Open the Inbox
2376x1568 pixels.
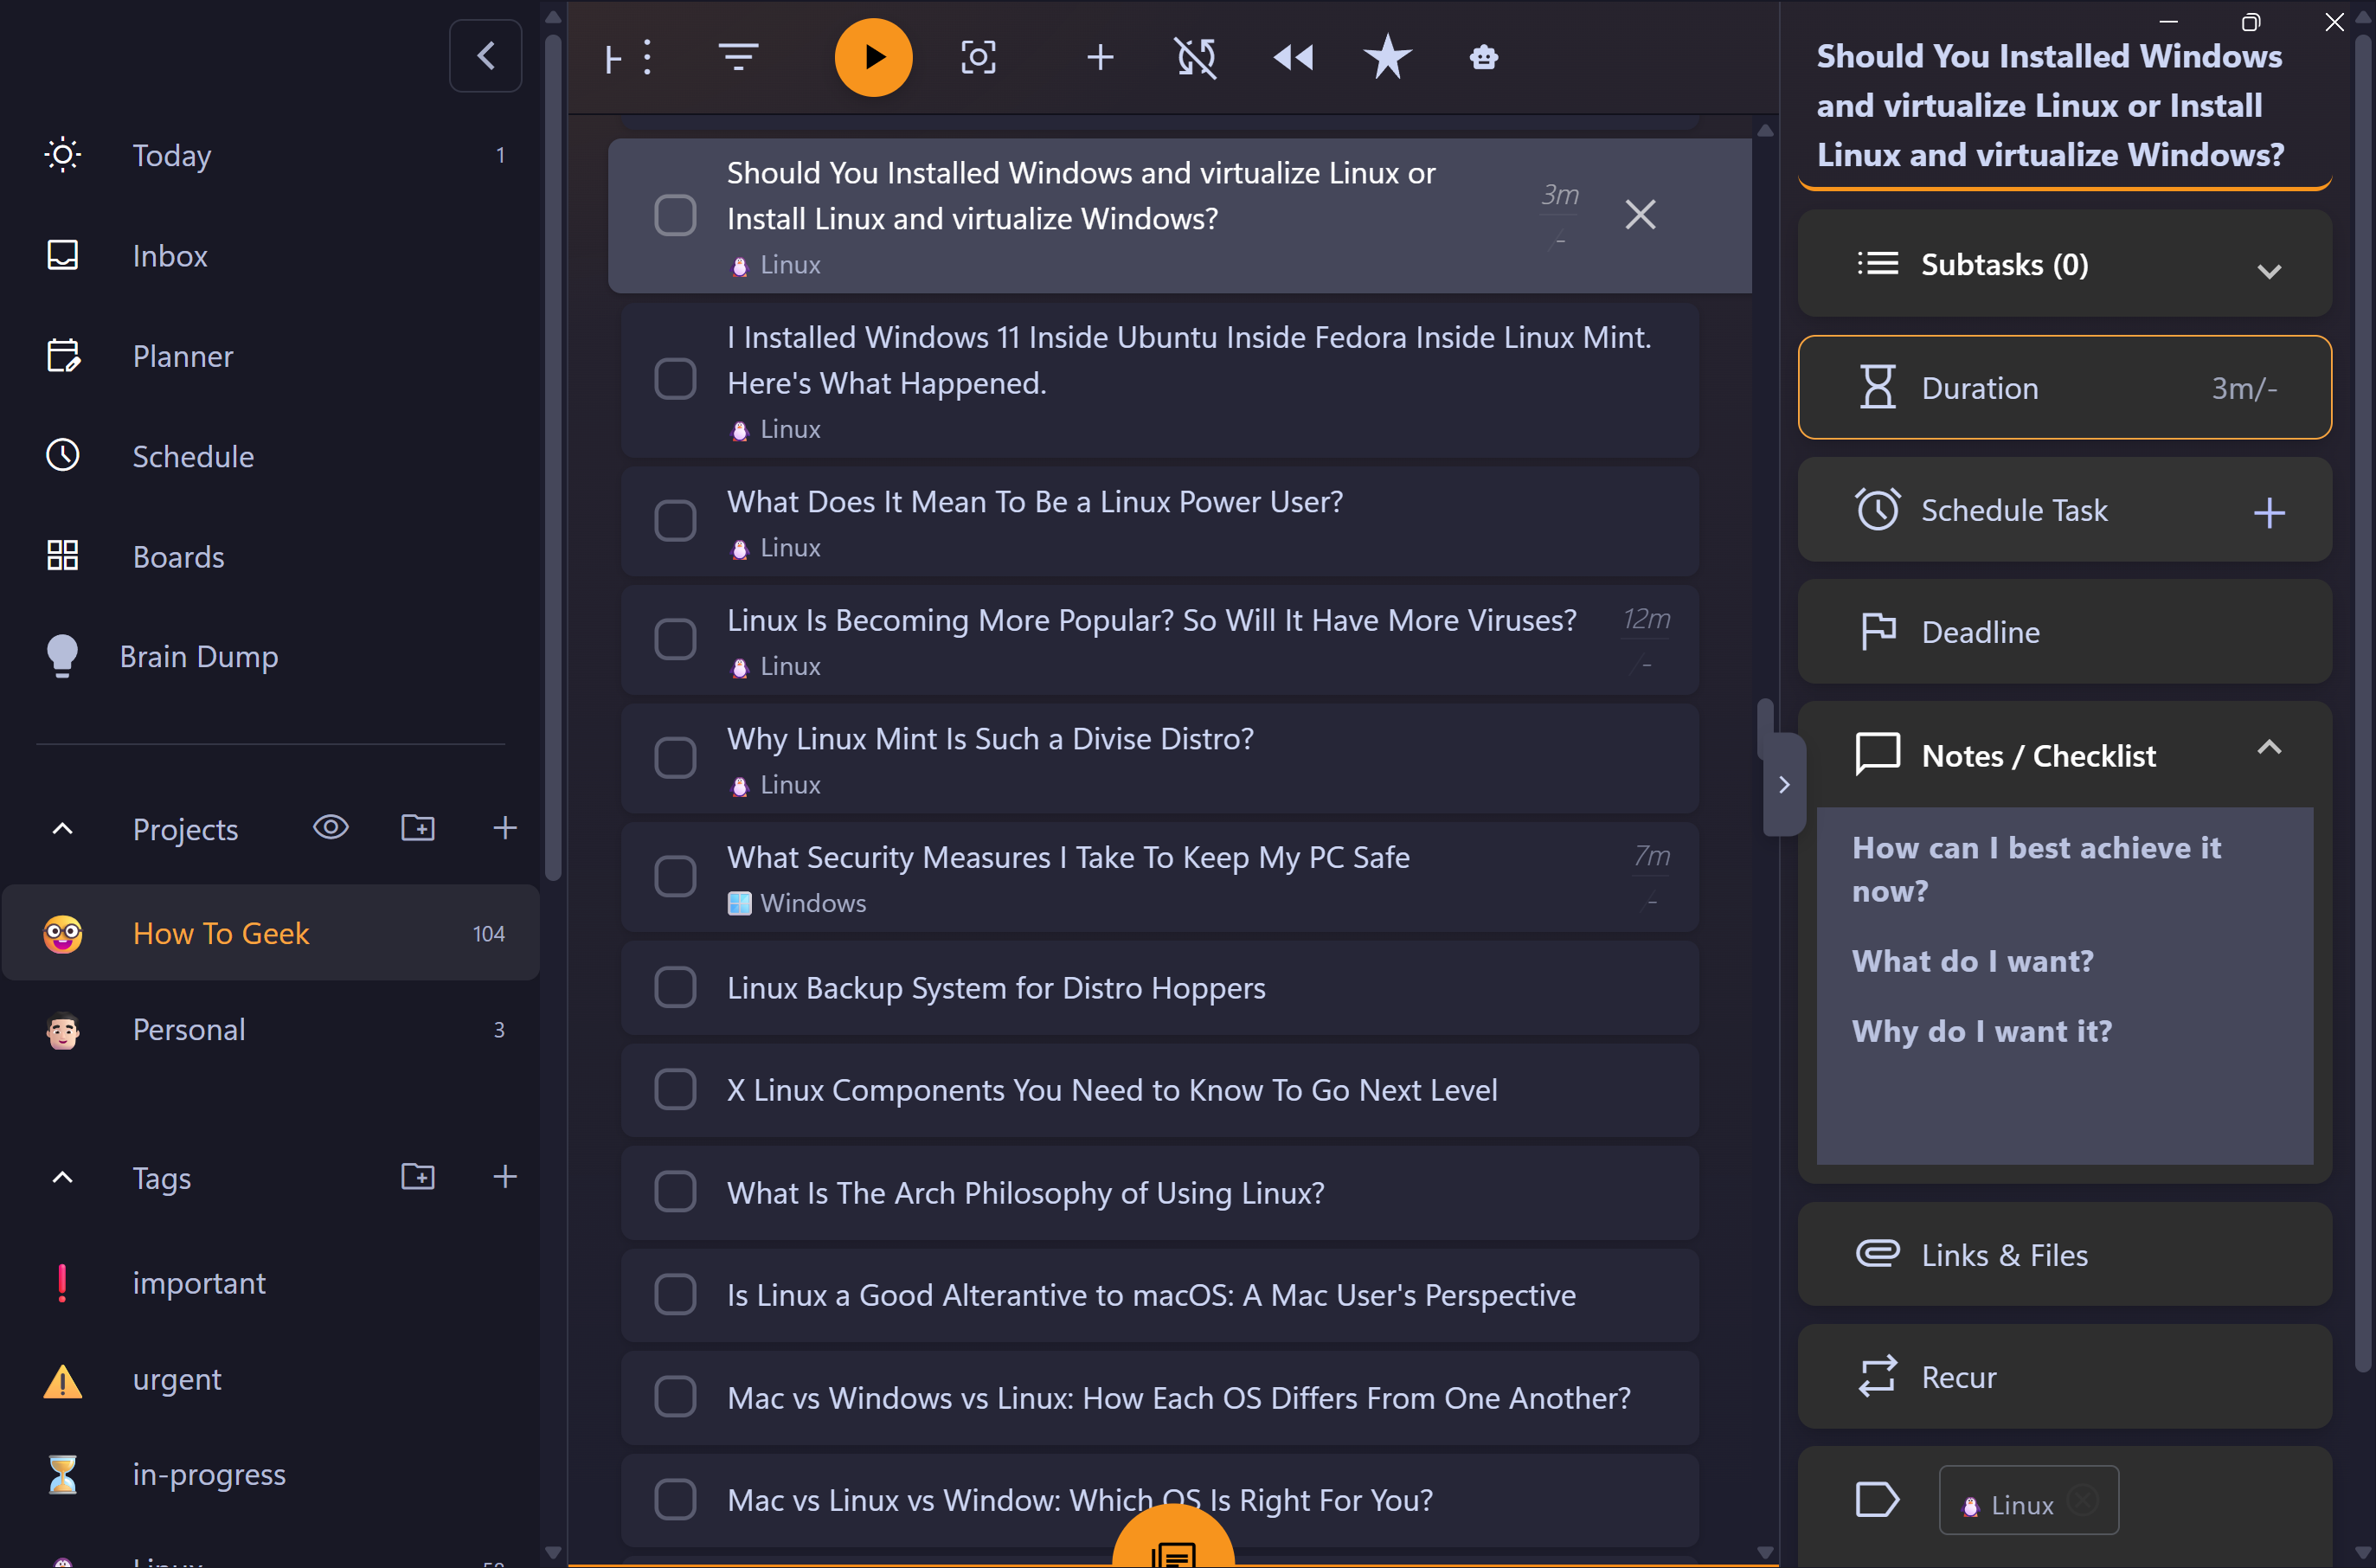click(270, 255)
